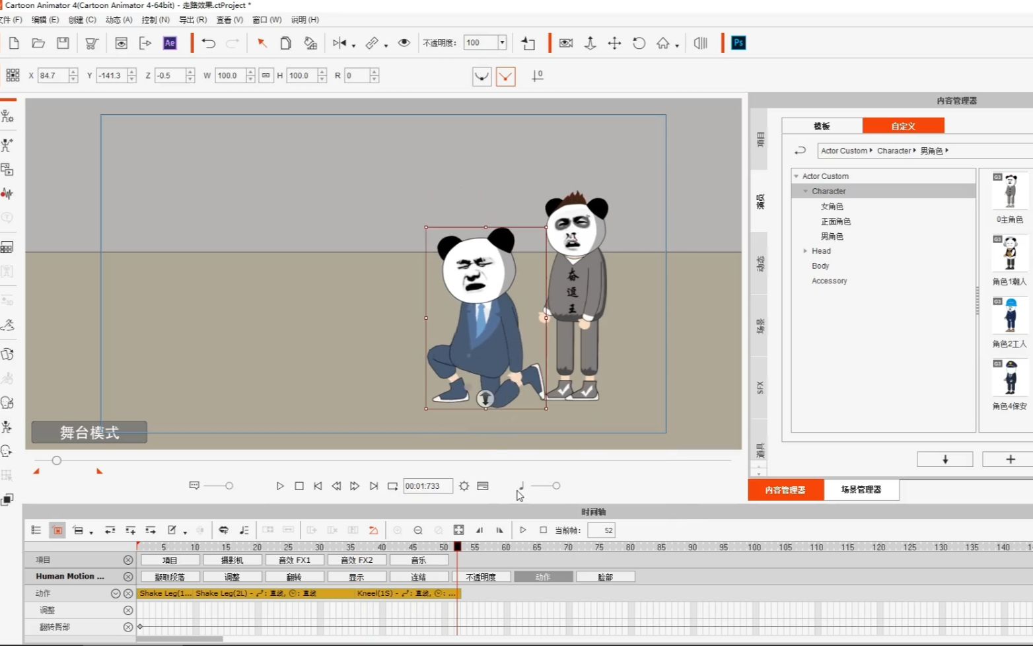Click the timecode field showing 00:01:733
The height and width of the screenshot is (646, 1033).
click(427, 485)
